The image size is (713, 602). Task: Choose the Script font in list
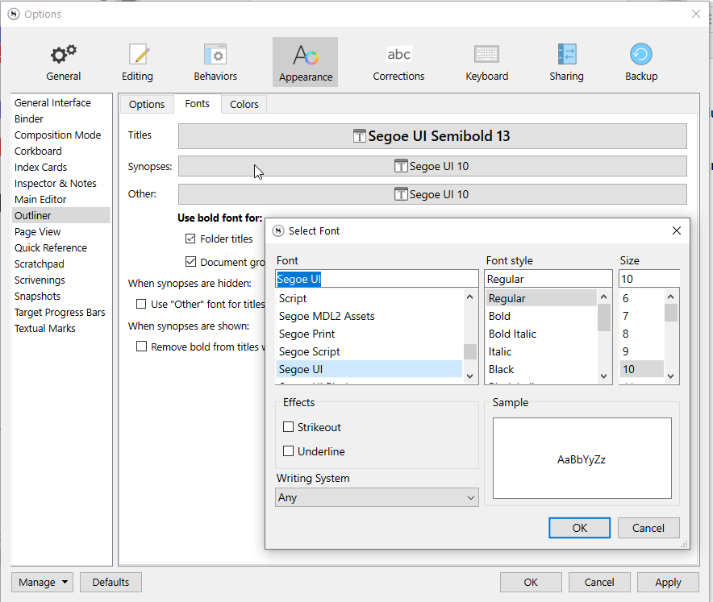[x=369, y=298]
